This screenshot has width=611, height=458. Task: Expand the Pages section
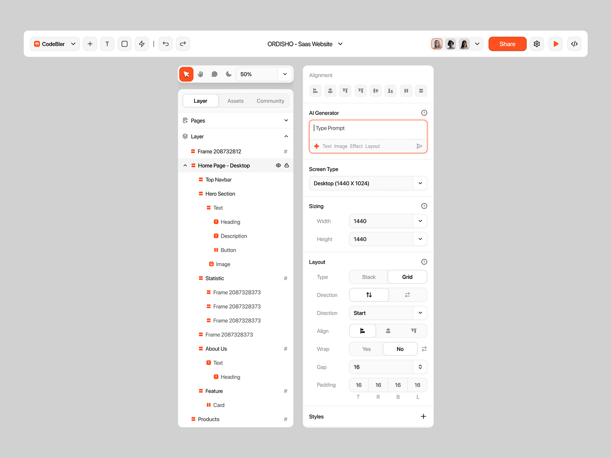coord(286,121)
